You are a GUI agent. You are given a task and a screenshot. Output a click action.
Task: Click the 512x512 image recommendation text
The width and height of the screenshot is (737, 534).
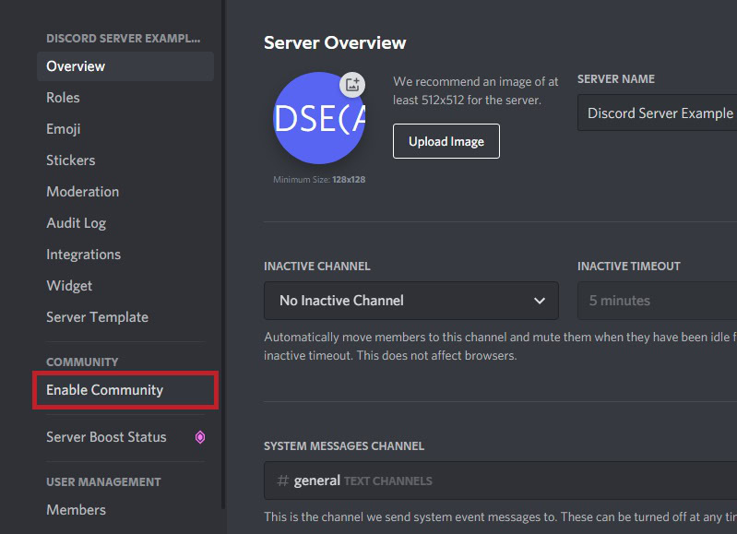(476, 90)
